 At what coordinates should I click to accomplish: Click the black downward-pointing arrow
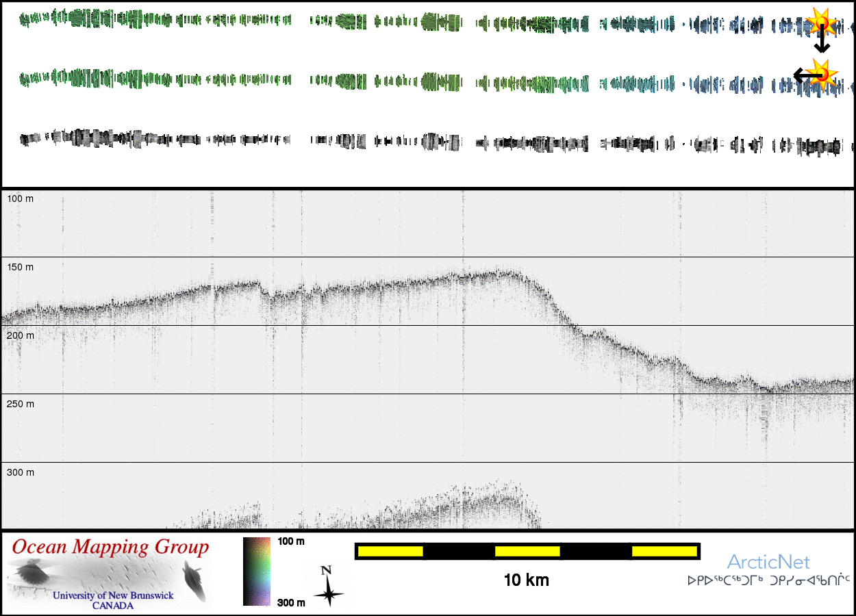[x=821, y=41]
